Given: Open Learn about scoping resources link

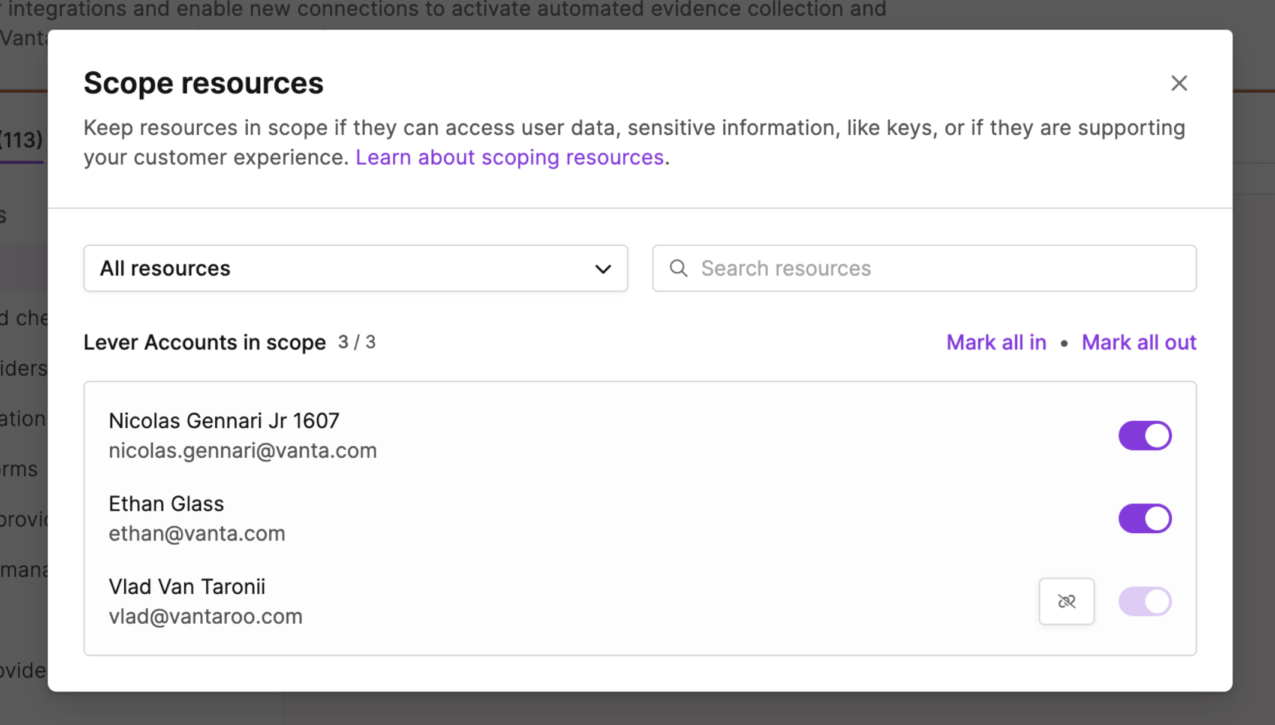Looking at the screenshot, I should pyautogui.click(x=510, y=157).
